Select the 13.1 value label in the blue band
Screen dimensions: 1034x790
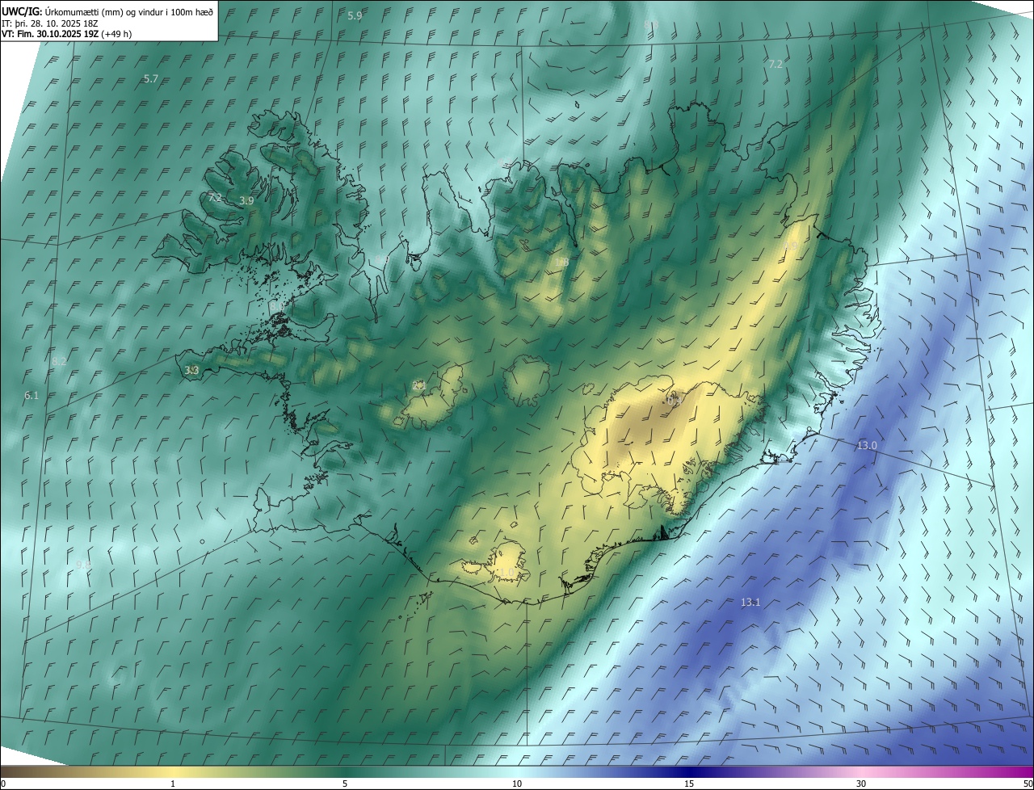[x=750, y=602]
